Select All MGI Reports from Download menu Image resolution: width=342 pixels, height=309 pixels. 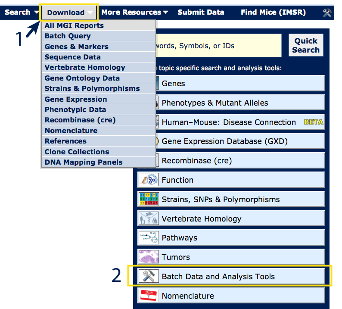(99, 25)
